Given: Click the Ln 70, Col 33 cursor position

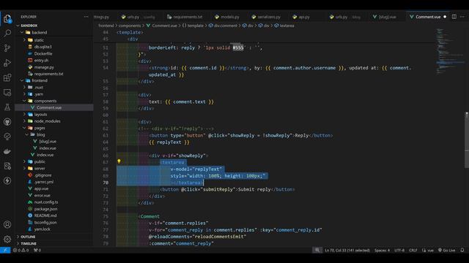Looking at the screenshot, I should (x=347, y=250).
